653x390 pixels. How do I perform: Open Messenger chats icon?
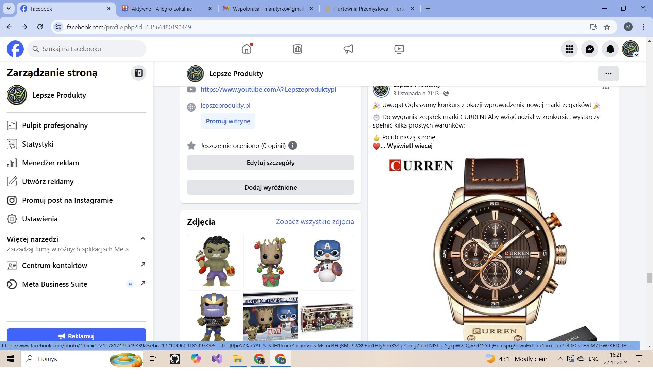[590, 49]
